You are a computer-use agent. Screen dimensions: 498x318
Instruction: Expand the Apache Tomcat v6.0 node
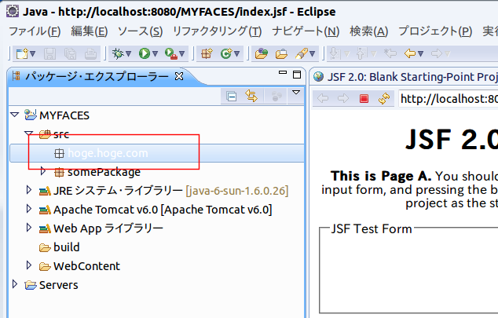[29, 209]
